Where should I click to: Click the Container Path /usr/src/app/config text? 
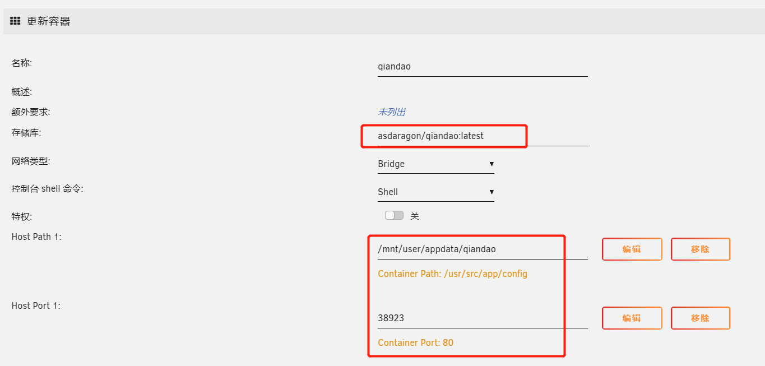(x=452, y=274)
